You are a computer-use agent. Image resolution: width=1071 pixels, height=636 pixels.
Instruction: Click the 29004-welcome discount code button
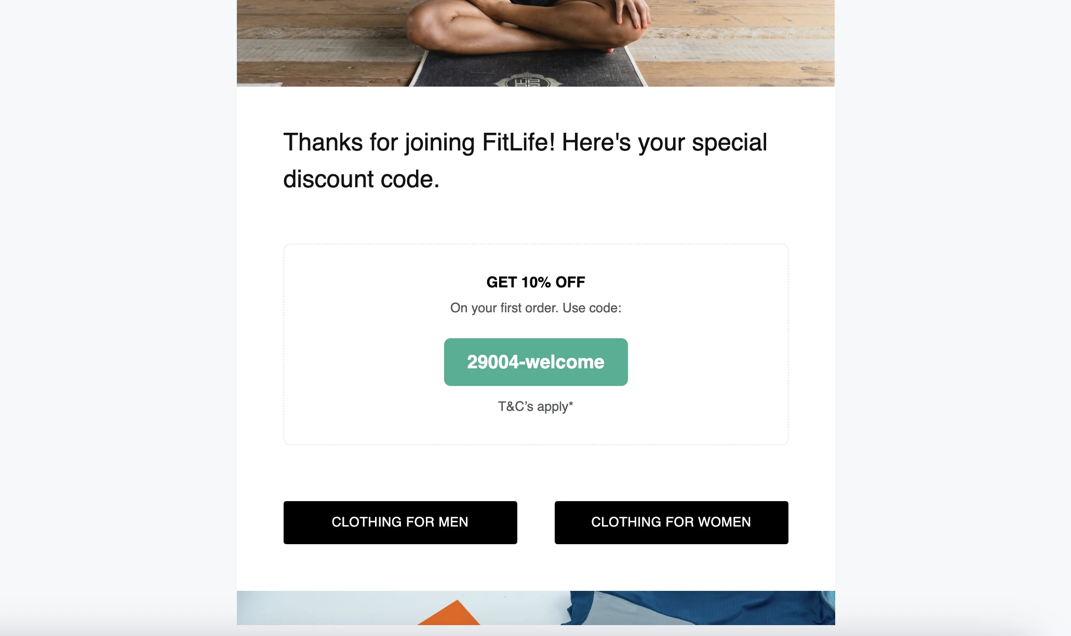coord(535,362)
